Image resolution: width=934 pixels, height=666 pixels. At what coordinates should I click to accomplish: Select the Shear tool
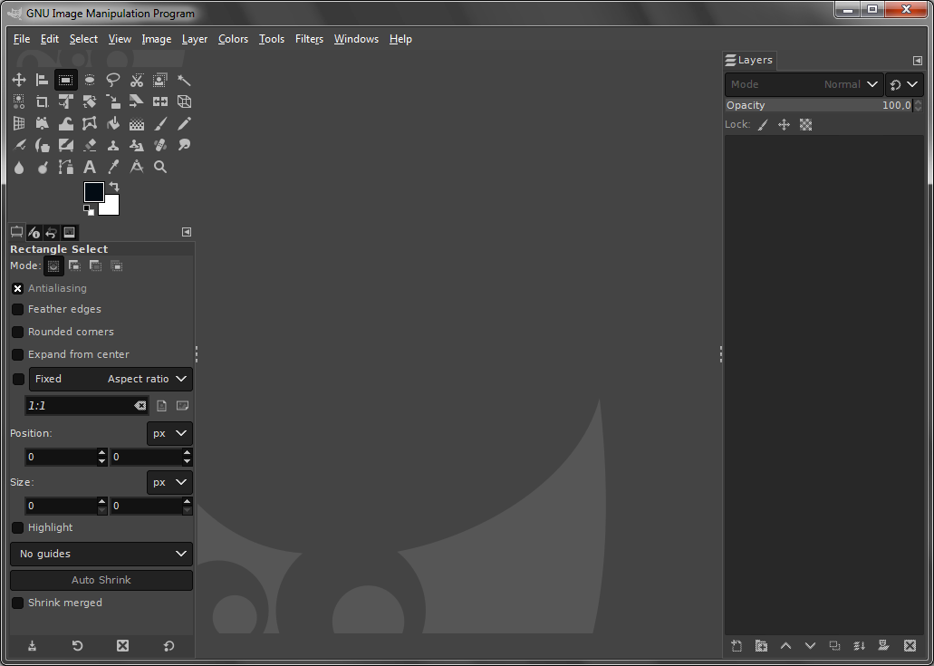137,101
